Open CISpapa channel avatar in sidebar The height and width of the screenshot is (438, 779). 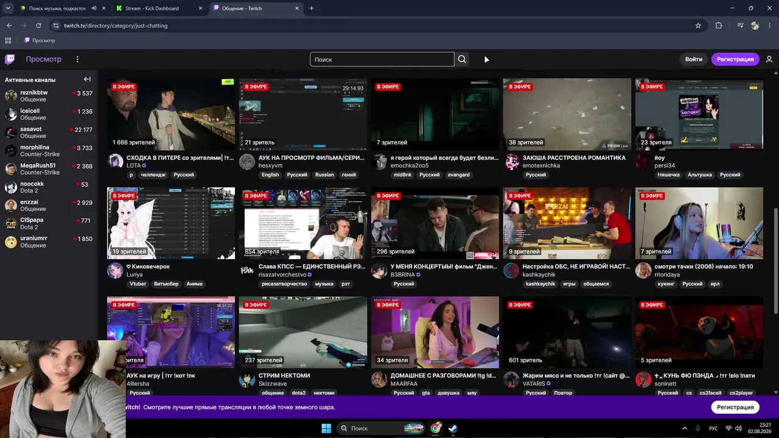click(x=11, y=223)
